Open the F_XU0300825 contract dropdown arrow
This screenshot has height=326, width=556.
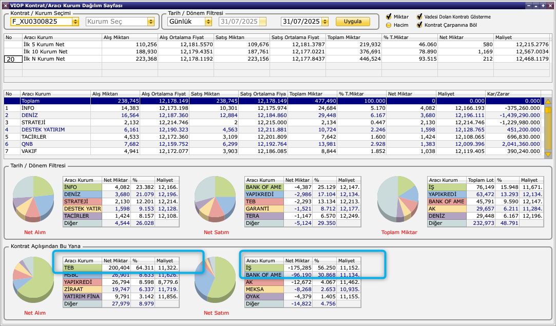point(75,22)
